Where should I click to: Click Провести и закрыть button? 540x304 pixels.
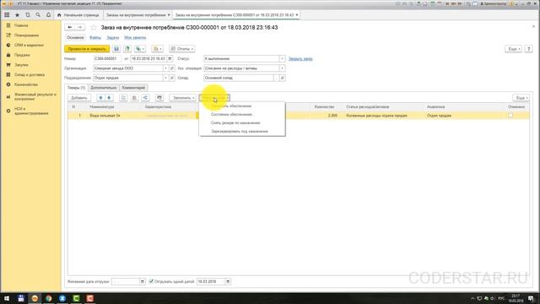pos(87,49)
